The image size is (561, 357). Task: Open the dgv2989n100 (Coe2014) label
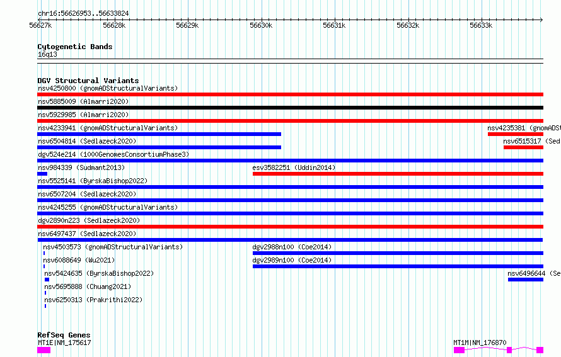[292, 260]
